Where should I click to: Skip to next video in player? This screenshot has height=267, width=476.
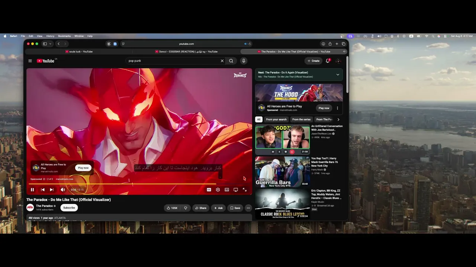point(52,189)
